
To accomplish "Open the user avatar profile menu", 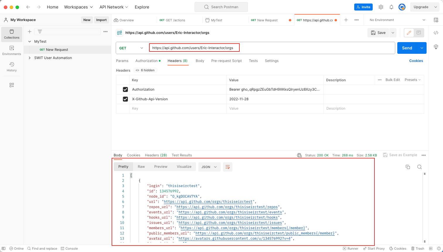I will (x=402, y=7).
